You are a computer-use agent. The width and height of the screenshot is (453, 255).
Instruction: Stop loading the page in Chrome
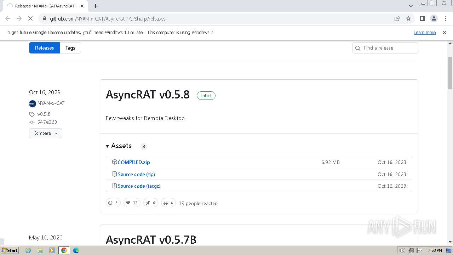[x=30, y=18]
